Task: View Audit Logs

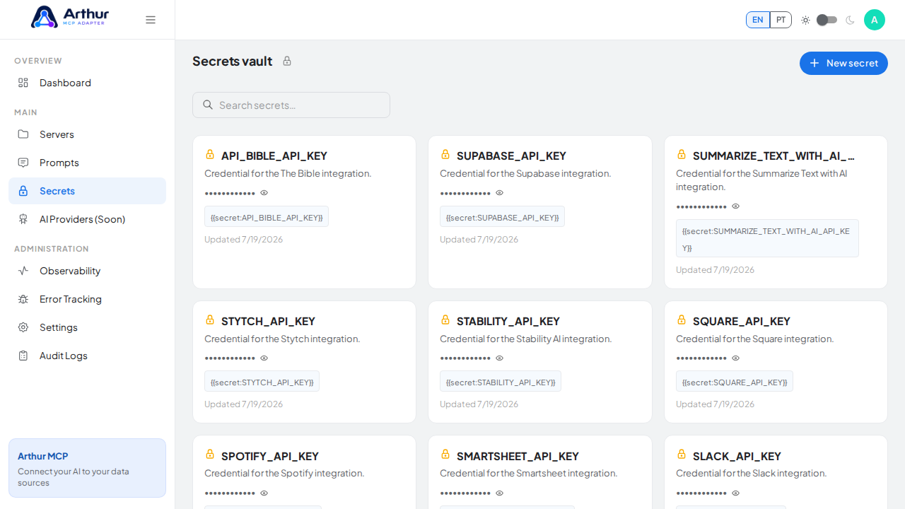Action: coord(87,356)
